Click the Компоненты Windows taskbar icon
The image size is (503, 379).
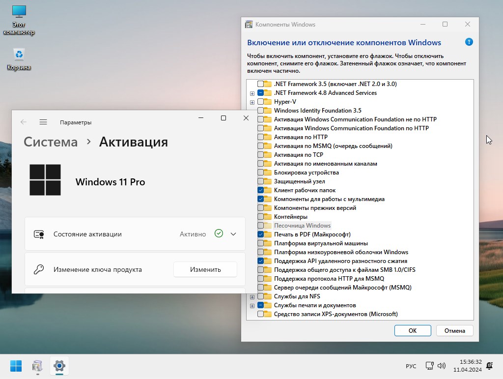37,366
